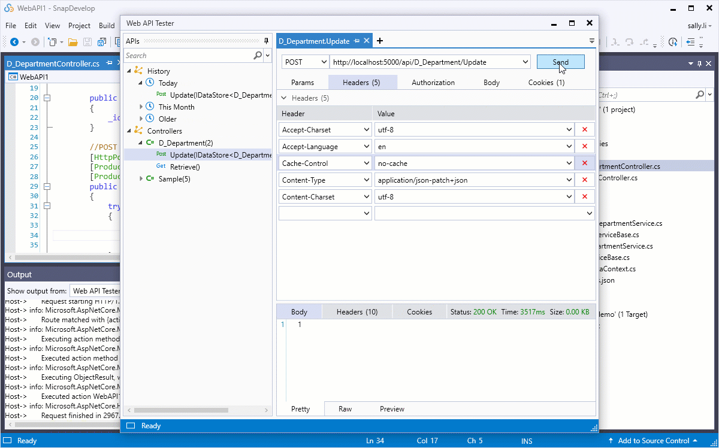The width and height of the screenshot is (719, 448).
Task: Click the Save All toolbar icon
Action: tap(101, 42)
